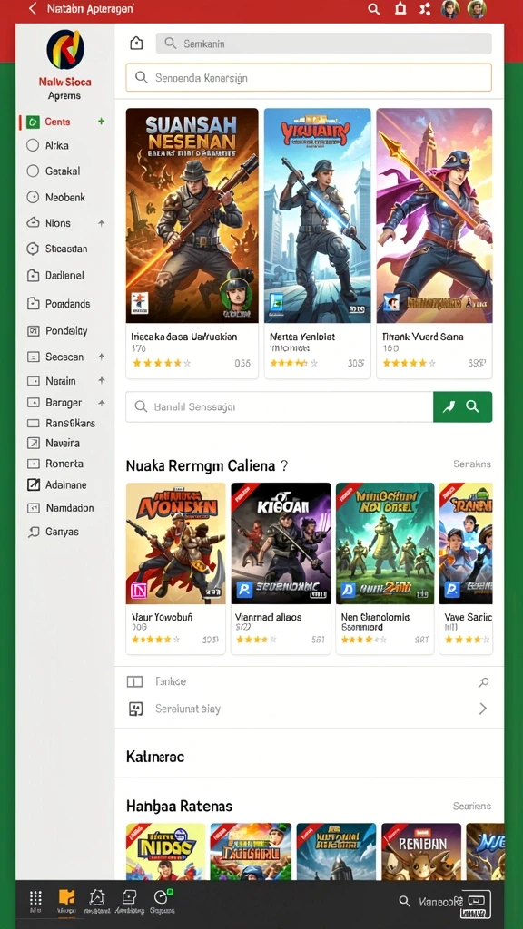Open the Serelunat siay row
This screenshot has width=523, height=929.
309,709
